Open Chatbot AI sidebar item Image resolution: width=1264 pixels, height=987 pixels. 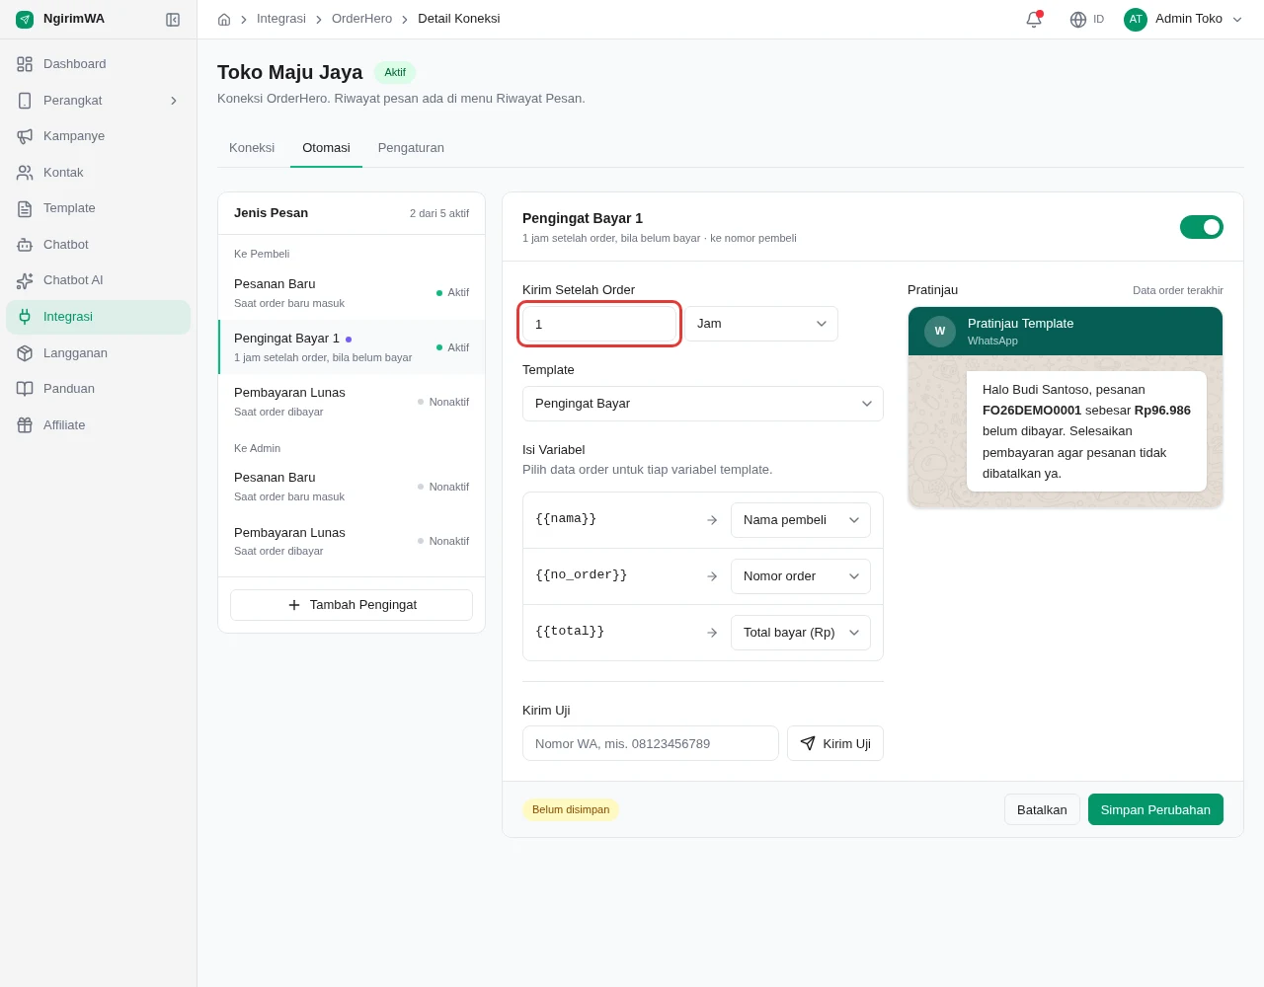coord(98,280)
